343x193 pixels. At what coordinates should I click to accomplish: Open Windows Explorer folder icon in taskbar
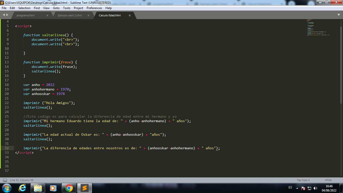coord(38,188)
